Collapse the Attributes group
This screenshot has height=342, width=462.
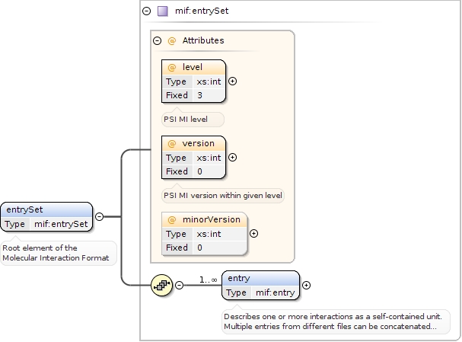click(158, 40)
